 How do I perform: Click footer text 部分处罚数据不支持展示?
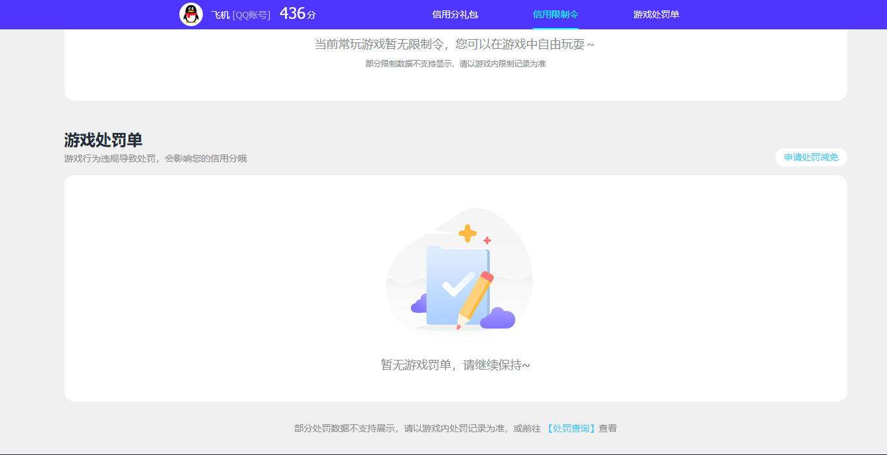(x=346, y=428)
